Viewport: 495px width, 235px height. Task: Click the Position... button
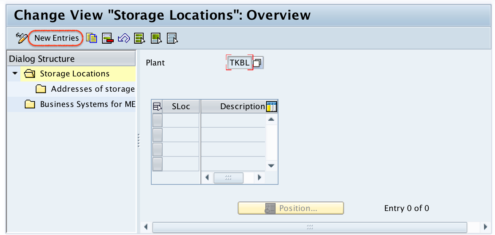coord(291,208)
